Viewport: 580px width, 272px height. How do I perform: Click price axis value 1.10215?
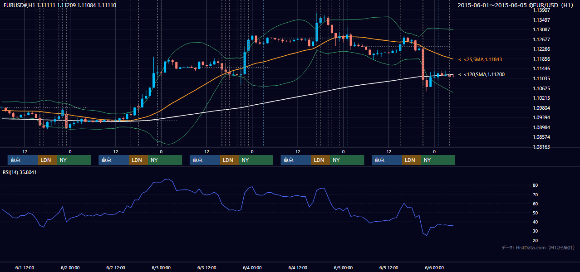[541, 98]
